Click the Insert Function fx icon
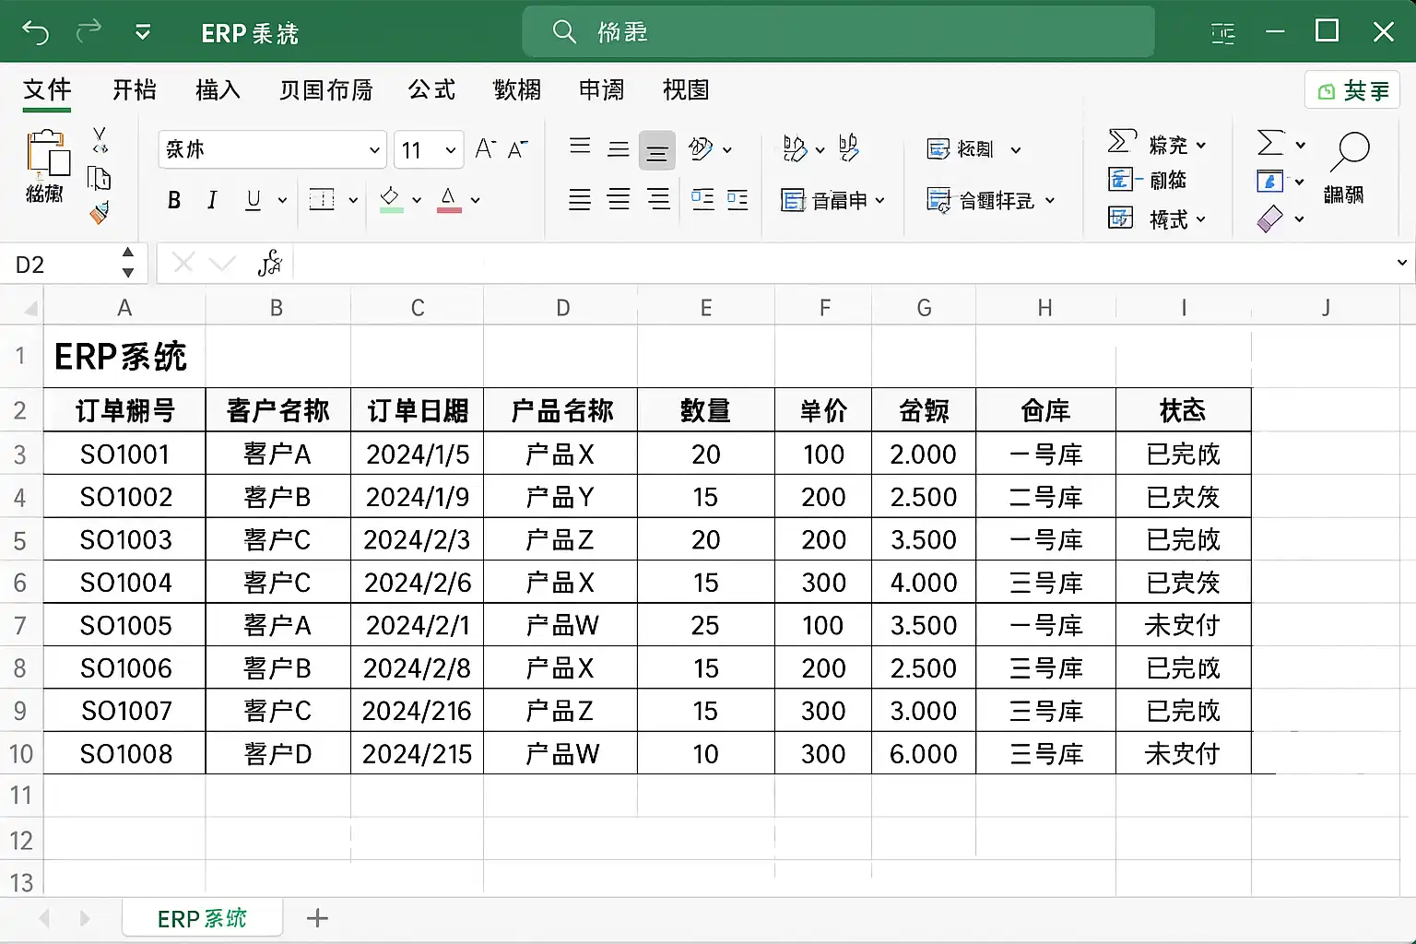This screenshot has height=944, width=1416. point(269,264)
